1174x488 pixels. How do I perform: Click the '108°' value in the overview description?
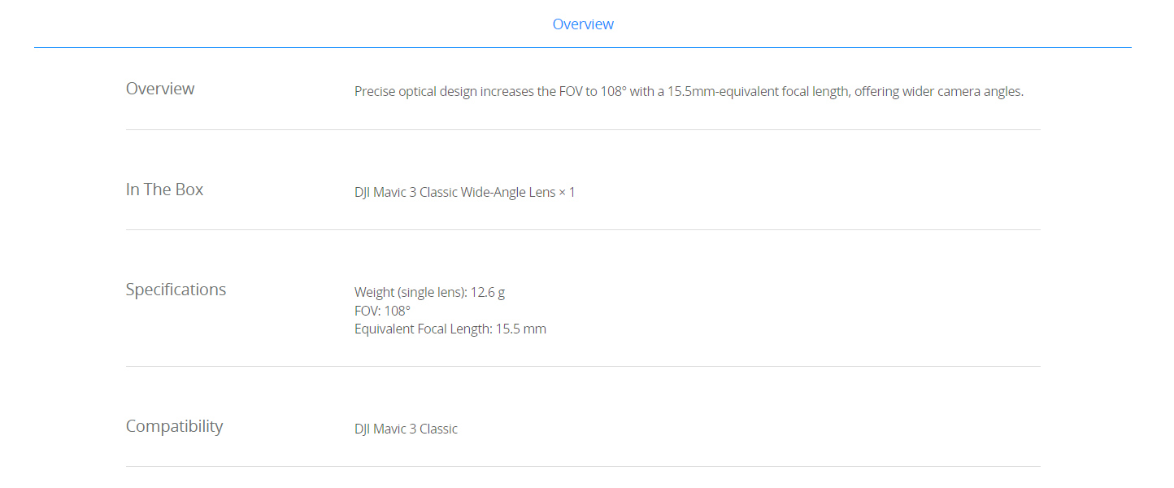[613, 92]
